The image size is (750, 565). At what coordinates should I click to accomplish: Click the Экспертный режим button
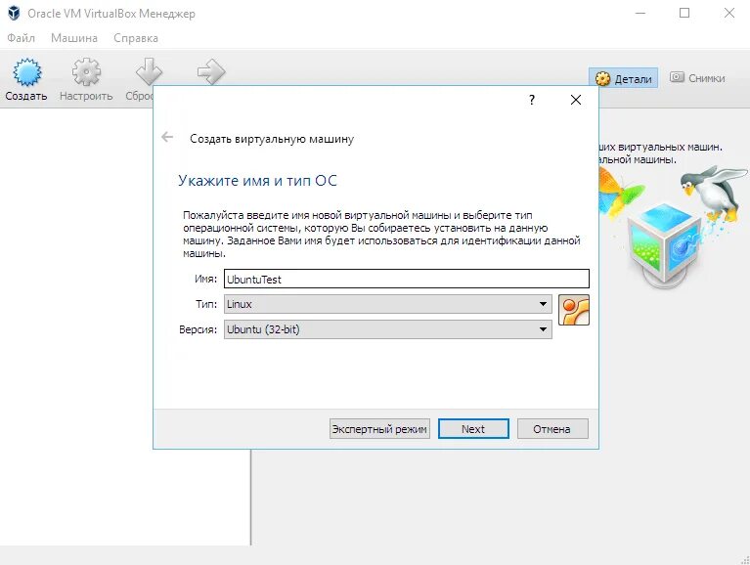tap(379, 429)
